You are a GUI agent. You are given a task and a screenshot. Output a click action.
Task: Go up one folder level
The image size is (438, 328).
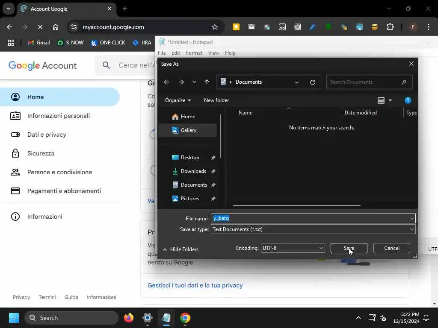pos(207,82)
